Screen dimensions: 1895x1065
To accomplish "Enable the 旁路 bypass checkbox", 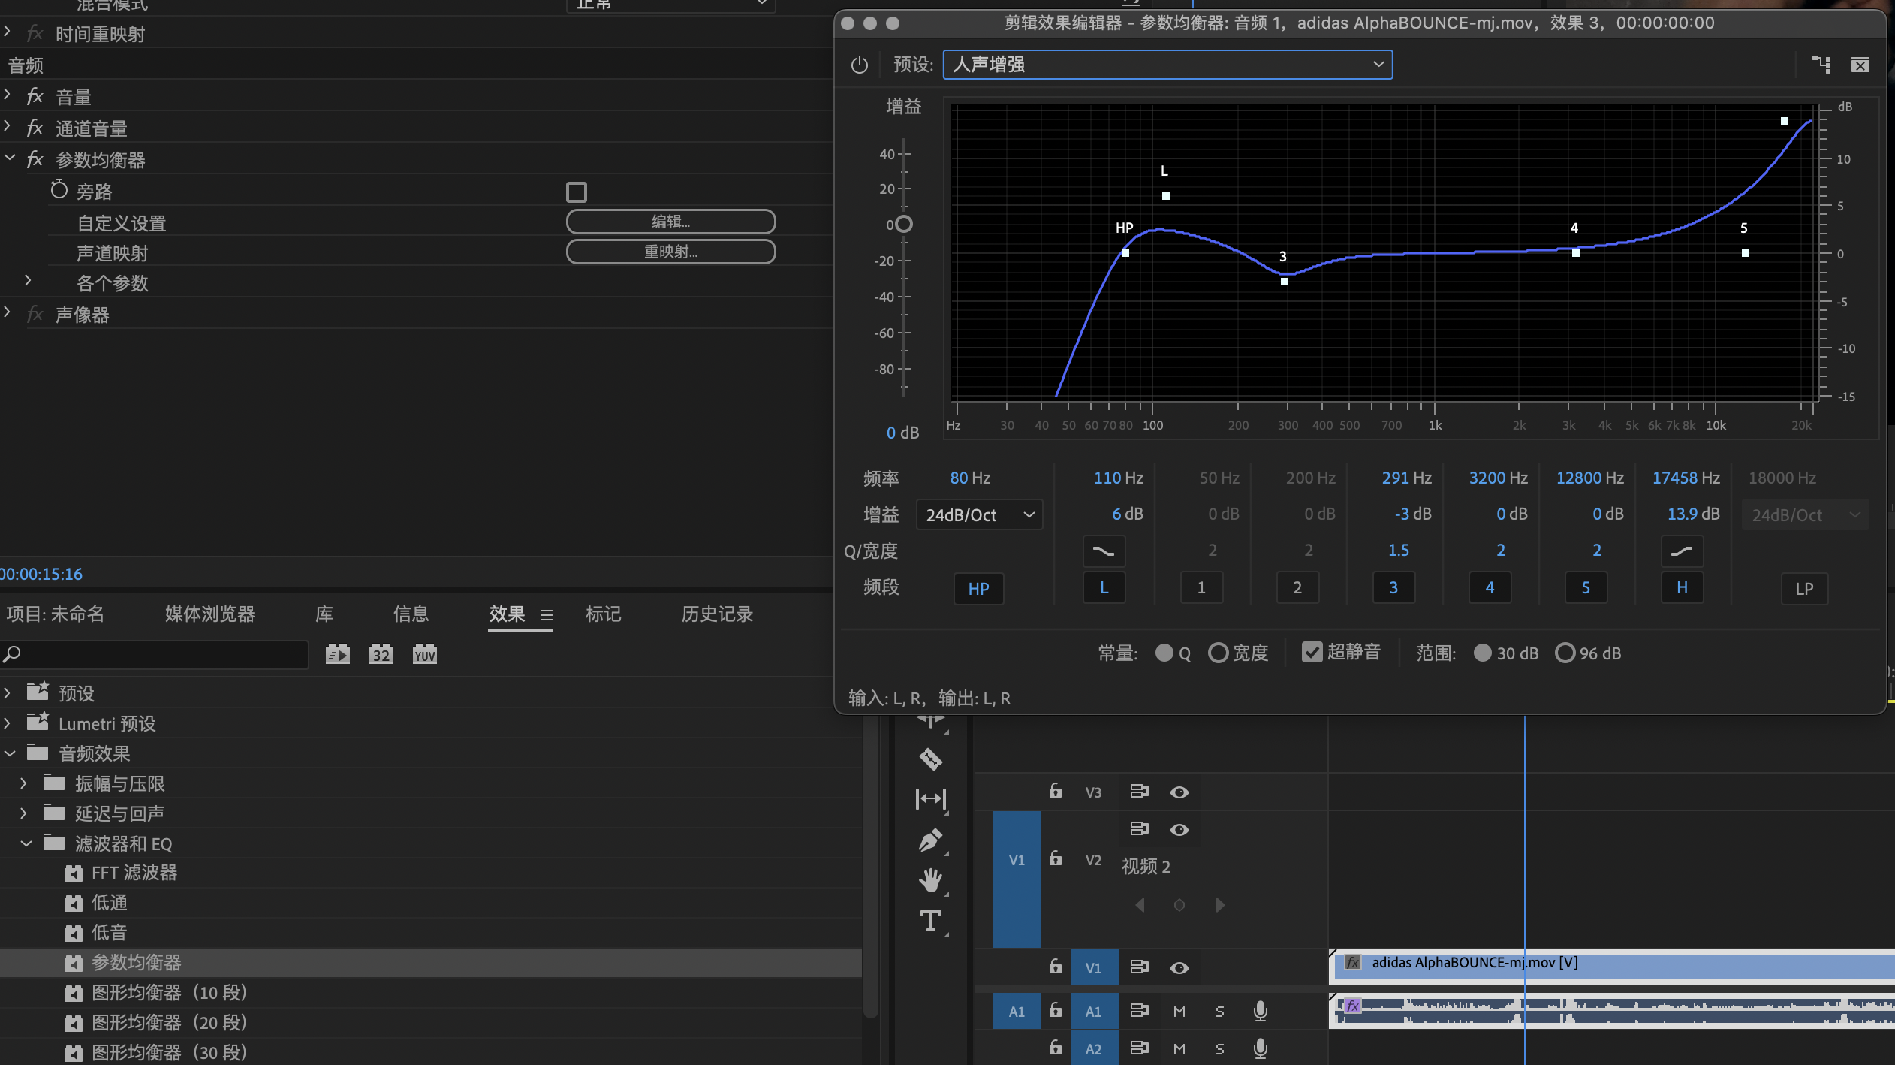I will click(577, 192).
